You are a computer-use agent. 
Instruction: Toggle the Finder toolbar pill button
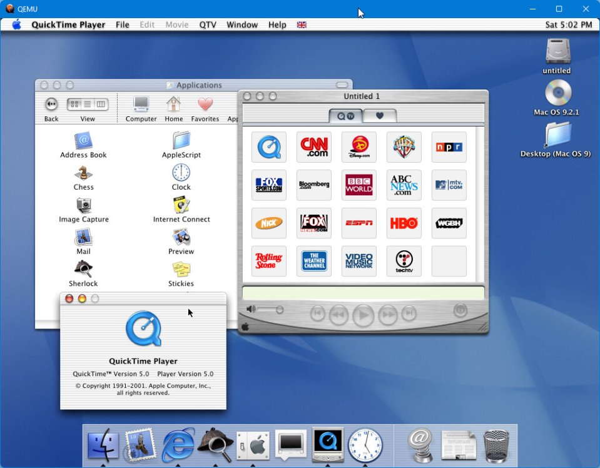tap(342, 85)
